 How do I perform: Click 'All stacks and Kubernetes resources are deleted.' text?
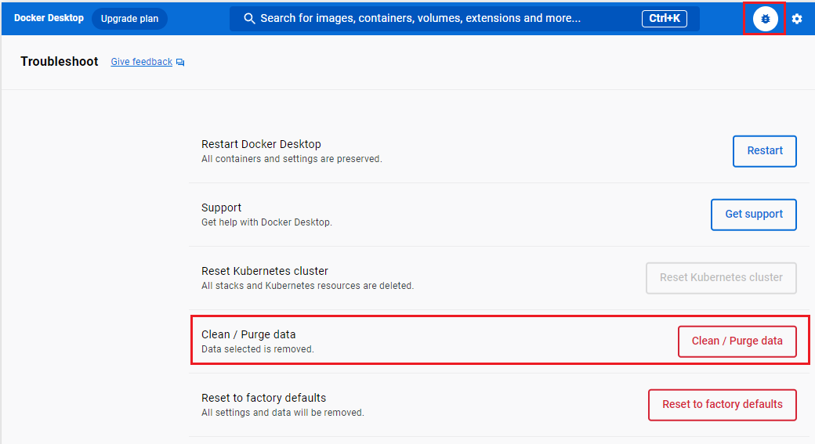coord(308,286)
